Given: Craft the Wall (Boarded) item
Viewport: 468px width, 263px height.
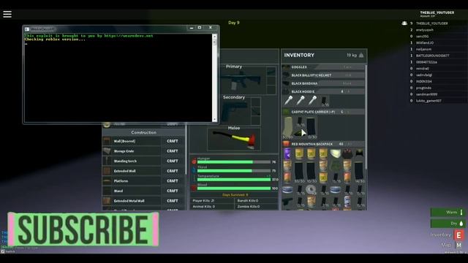Looking at the screenshot, I should click(x=173, y=141).
